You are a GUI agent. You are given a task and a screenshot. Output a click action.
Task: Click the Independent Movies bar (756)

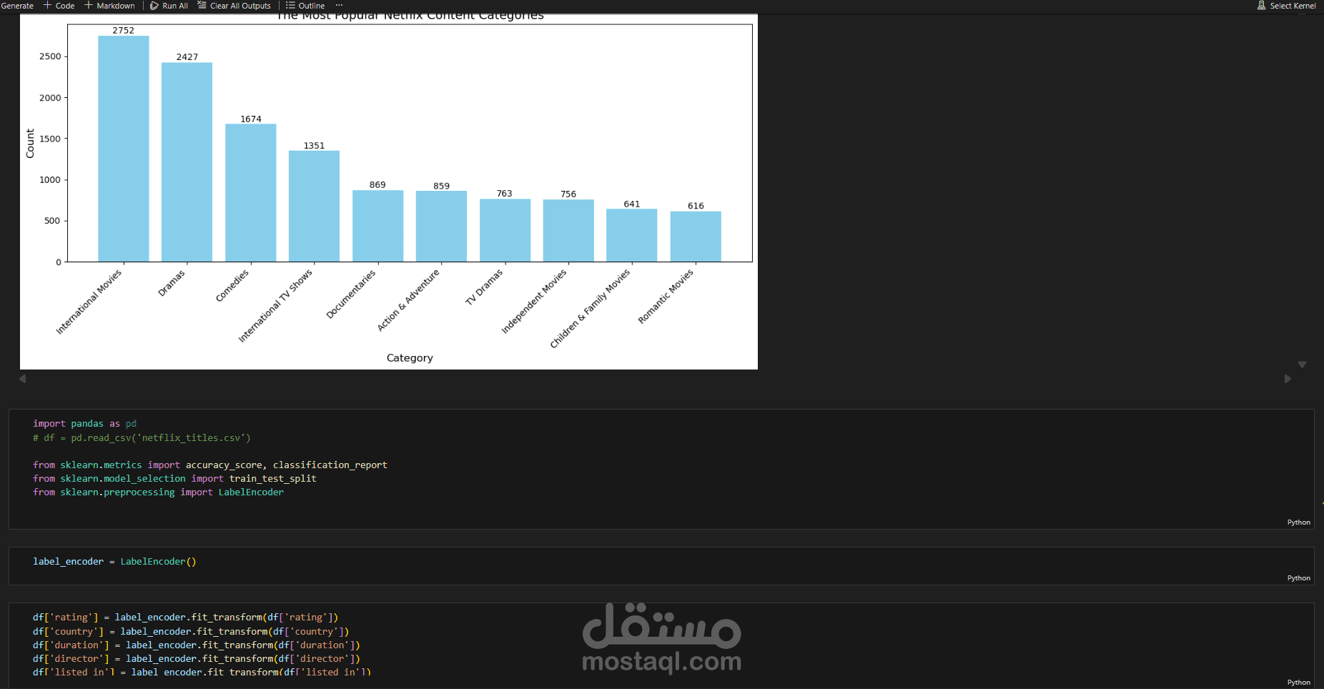pos(568,231)
